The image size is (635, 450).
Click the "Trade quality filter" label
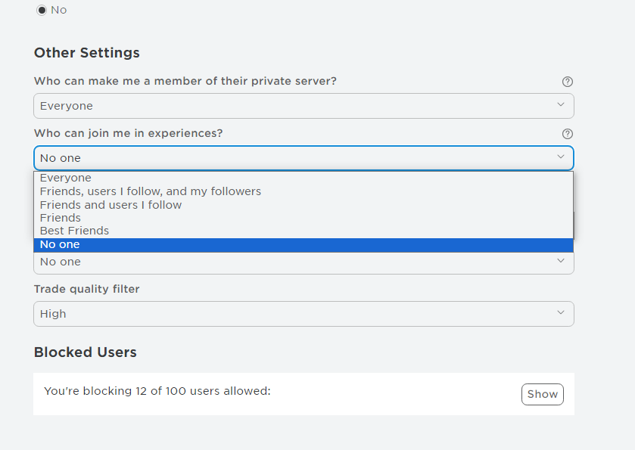(87, 289)
